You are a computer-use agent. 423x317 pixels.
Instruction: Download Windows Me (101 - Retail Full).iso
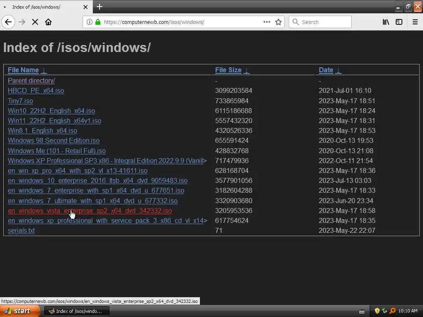tap(57, 151)
